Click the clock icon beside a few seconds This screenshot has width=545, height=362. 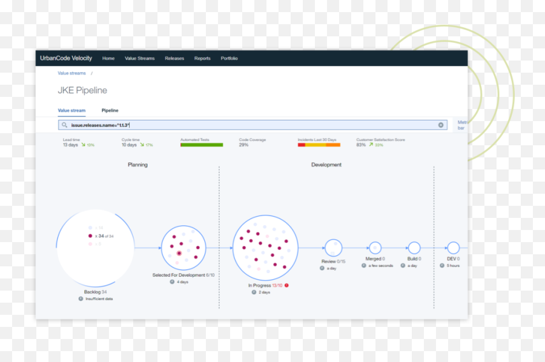click(364, 265)
